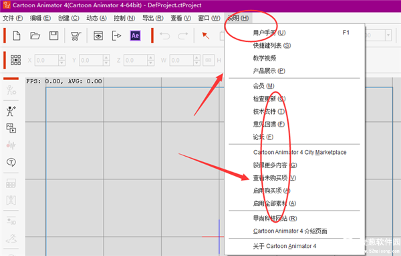Click the running motion icon in left sidebar

point(11,239)
